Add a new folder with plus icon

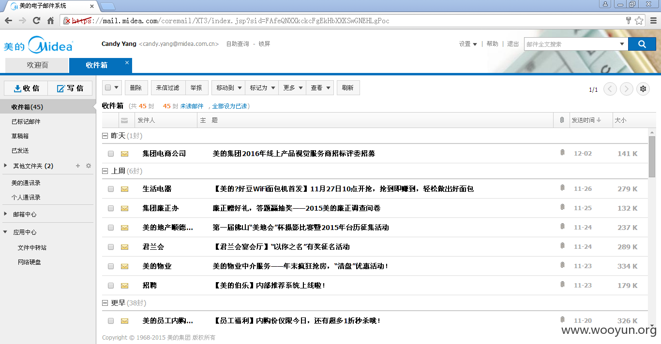click(x=78, y=166)
